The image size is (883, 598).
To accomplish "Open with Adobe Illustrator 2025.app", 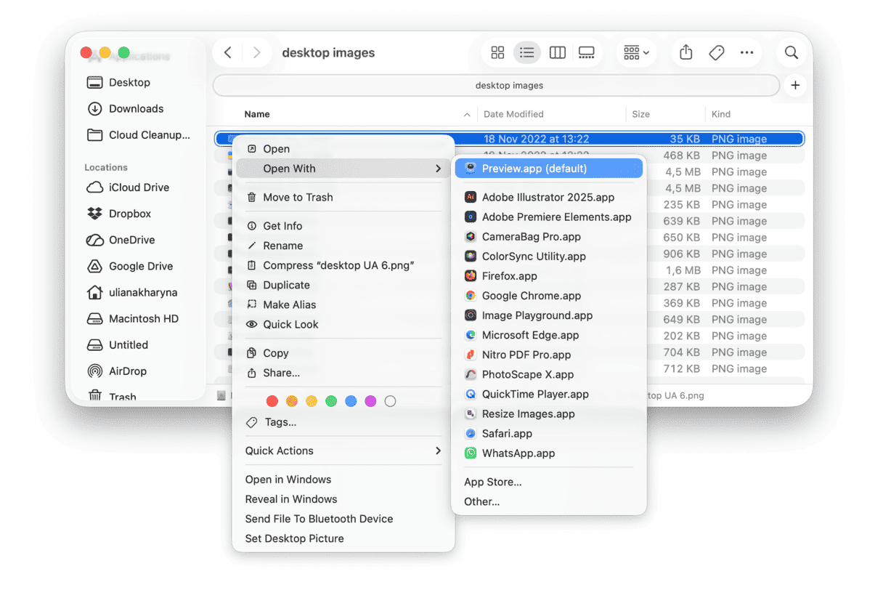I will click(548, 197).
